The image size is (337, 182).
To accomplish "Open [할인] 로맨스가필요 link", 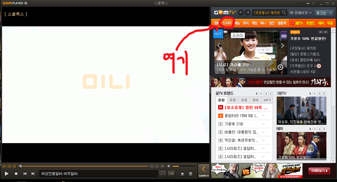I will tap(305, 54).
